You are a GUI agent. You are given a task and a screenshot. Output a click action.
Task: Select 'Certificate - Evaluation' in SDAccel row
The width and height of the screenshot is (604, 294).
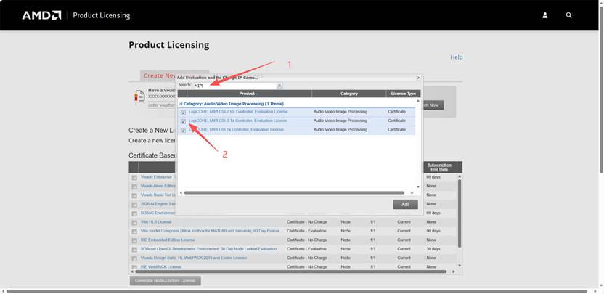click(306, 249)
